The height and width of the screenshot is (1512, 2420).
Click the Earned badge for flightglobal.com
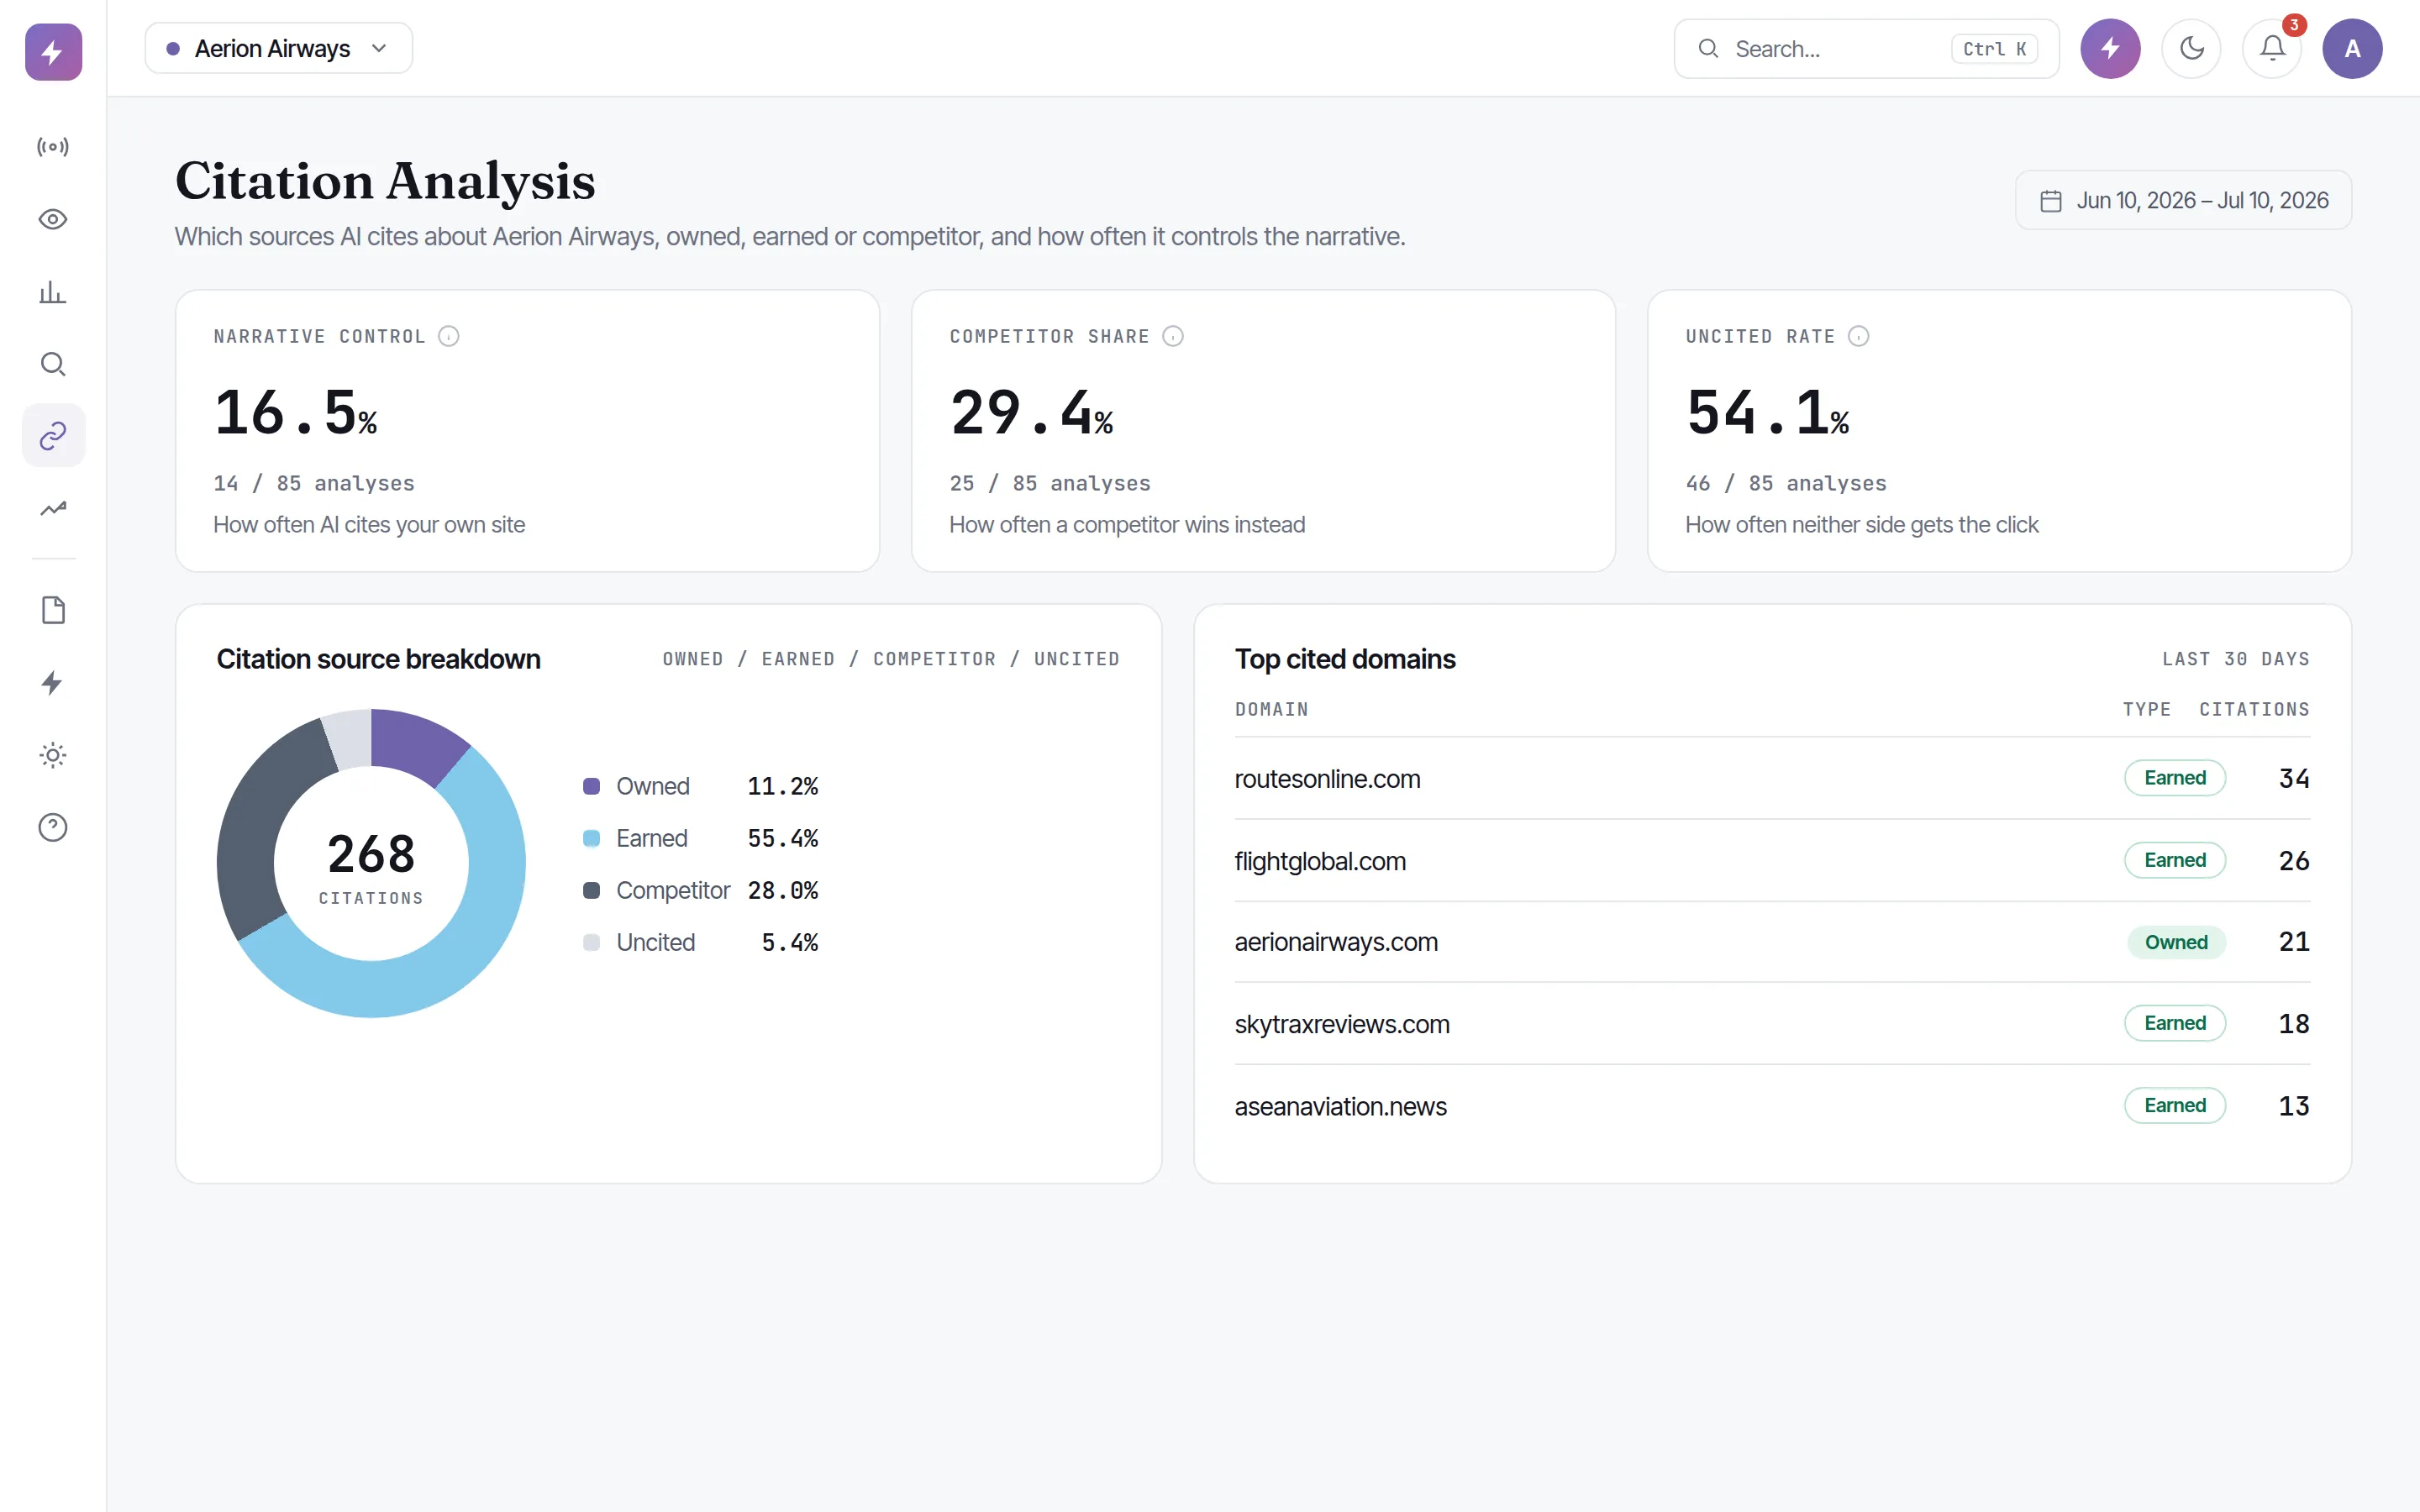coord(2175,860)
